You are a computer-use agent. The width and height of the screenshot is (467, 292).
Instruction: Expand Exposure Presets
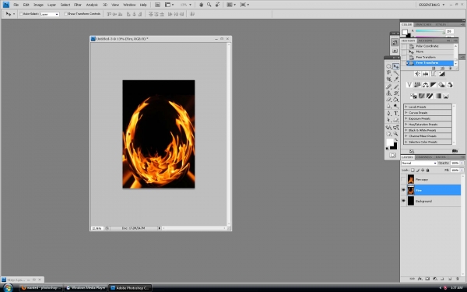(406, 118)
